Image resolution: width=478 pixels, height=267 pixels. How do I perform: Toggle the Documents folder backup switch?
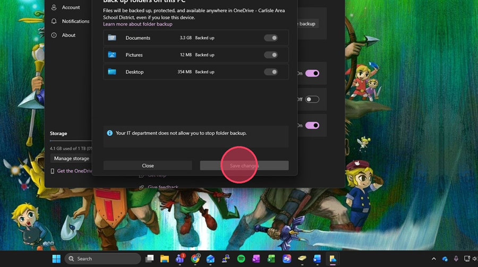[x=271, y=38]
